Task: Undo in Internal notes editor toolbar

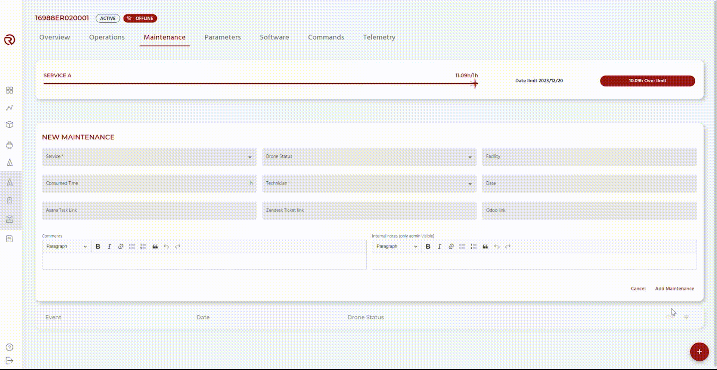Action: click(497, 246)
